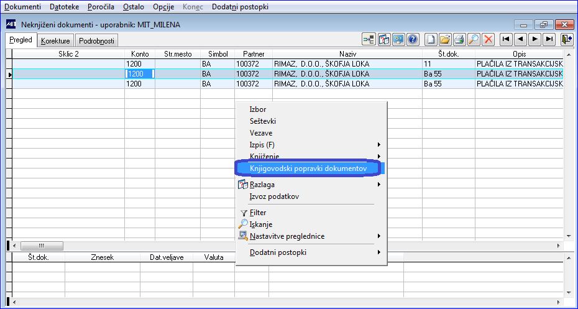Switch to the Pregled tab

[21, 40]
